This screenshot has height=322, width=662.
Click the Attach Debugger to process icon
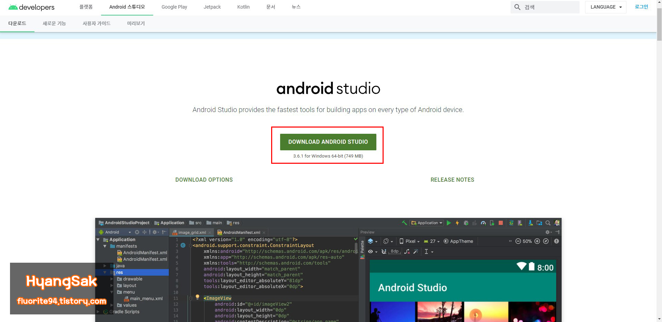pos(492,223)
